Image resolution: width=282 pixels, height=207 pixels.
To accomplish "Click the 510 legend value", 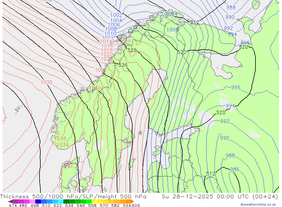I will [x=46, y=205].
